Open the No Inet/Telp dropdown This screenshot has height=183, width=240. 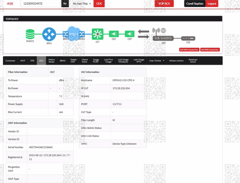click(82, 3)
